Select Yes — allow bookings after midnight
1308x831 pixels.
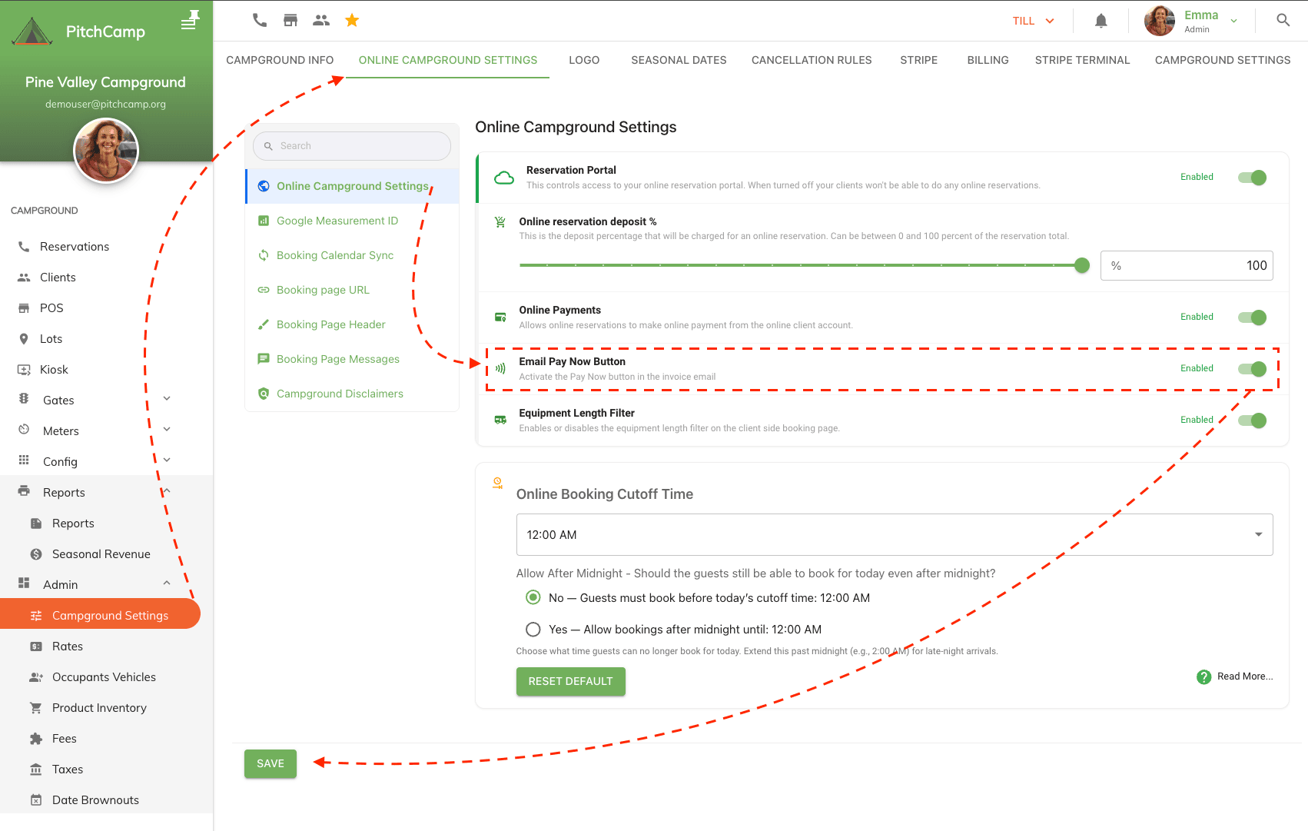click(x=533, y=629)
